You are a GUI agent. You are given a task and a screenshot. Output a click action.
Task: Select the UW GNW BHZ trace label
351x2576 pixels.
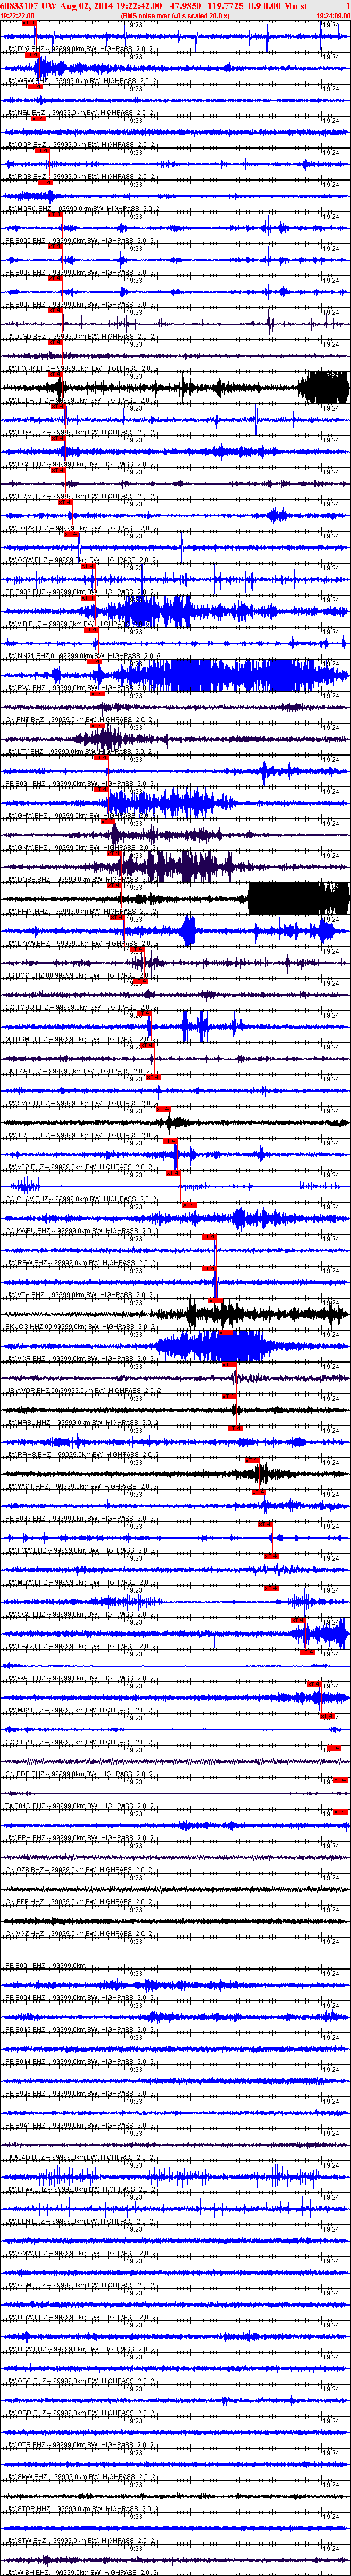tap(79, 849)
